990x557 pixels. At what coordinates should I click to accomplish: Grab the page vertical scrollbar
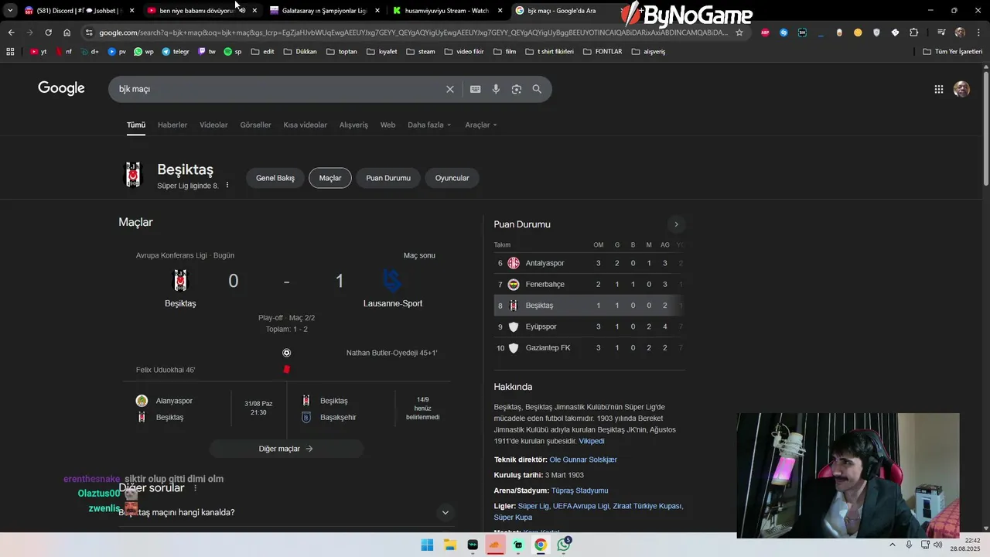(x=985, y=128)
